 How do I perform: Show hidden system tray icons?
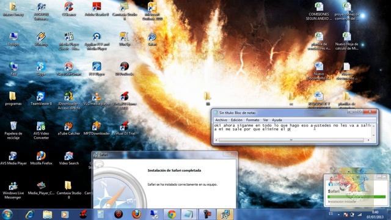click(x=338, y=215)
